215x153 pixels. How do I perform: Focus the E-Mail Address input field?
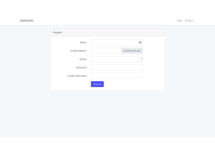click(x=106, y=51)
